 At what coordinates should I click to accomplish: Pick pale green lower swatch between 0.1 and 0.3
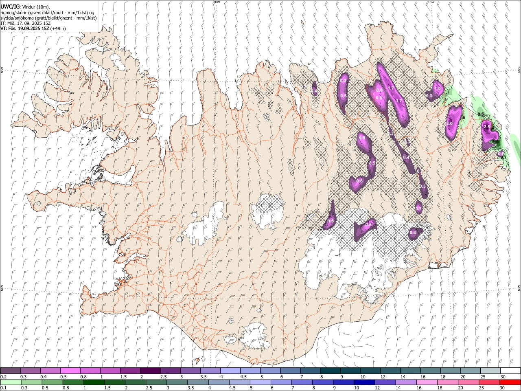coord(11,382)
